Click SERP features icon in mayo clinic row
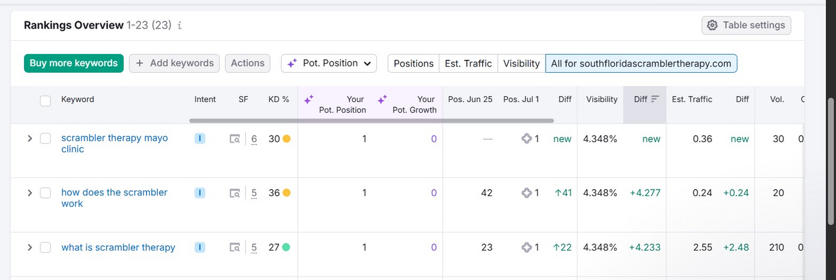Viewport: 836px width, 280px height. pos(234,139)
